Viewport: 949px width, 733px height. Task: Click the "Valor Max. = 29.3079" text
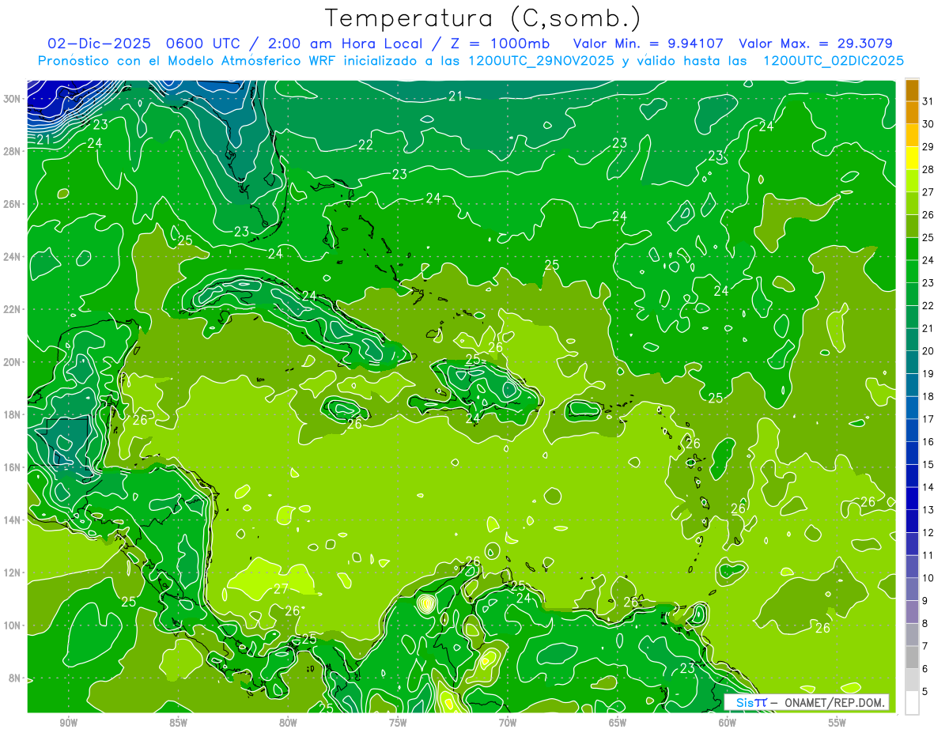[x=816, y=43]
